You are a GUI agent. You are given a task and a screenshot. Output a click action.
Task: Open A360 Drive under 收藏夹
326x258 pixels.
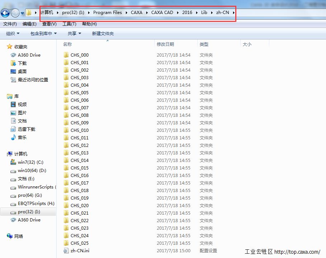[x=29, y=55]
